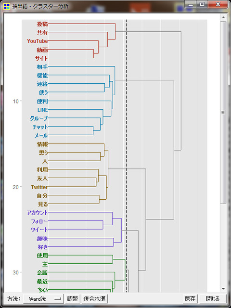Click the word 会話
This screenshot has height=308, width=231.
[x=42, y=273]
